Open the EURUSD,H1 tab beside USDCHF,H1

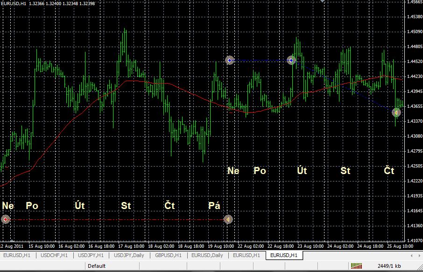(x=17, y=255)
